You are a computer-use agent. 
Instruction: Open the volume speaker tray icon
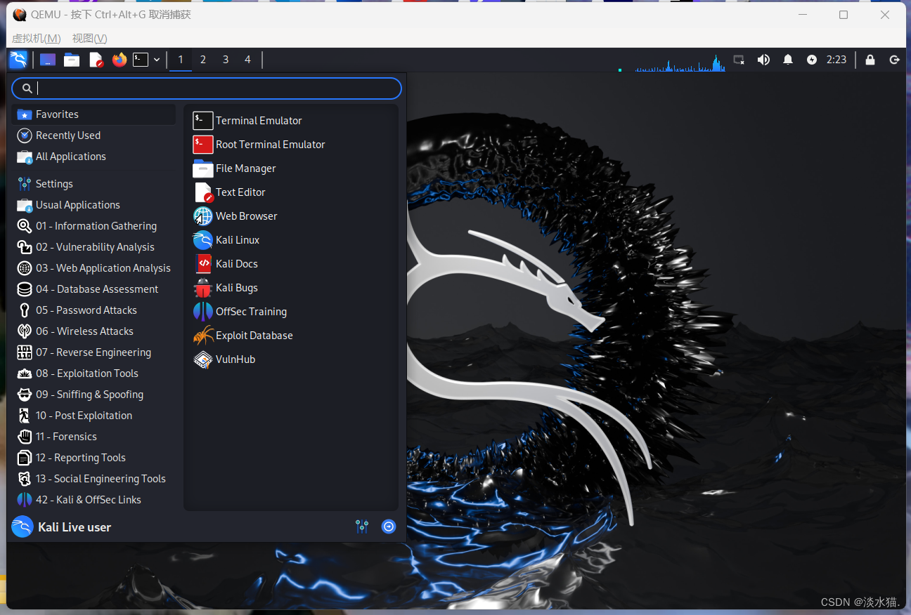click(763, 60)
